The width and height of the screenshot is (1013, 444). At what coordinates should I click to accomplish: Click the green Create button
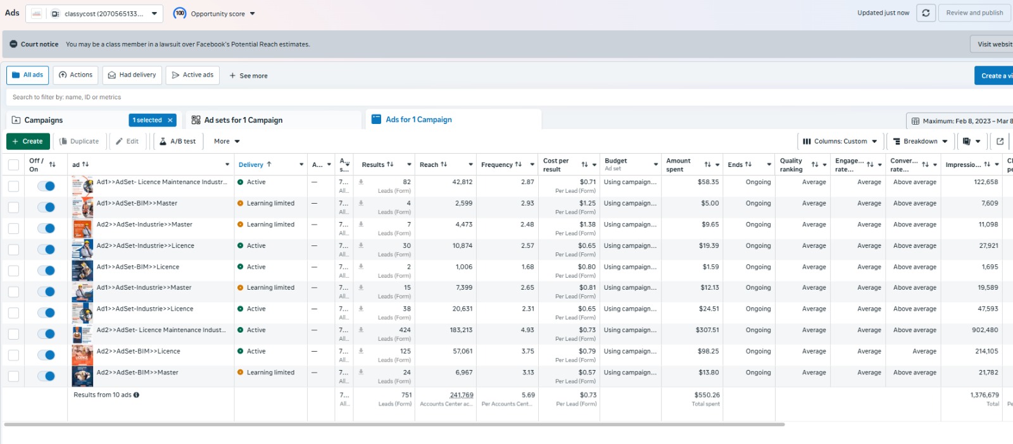pyautogui.click(x=28, y=142)
